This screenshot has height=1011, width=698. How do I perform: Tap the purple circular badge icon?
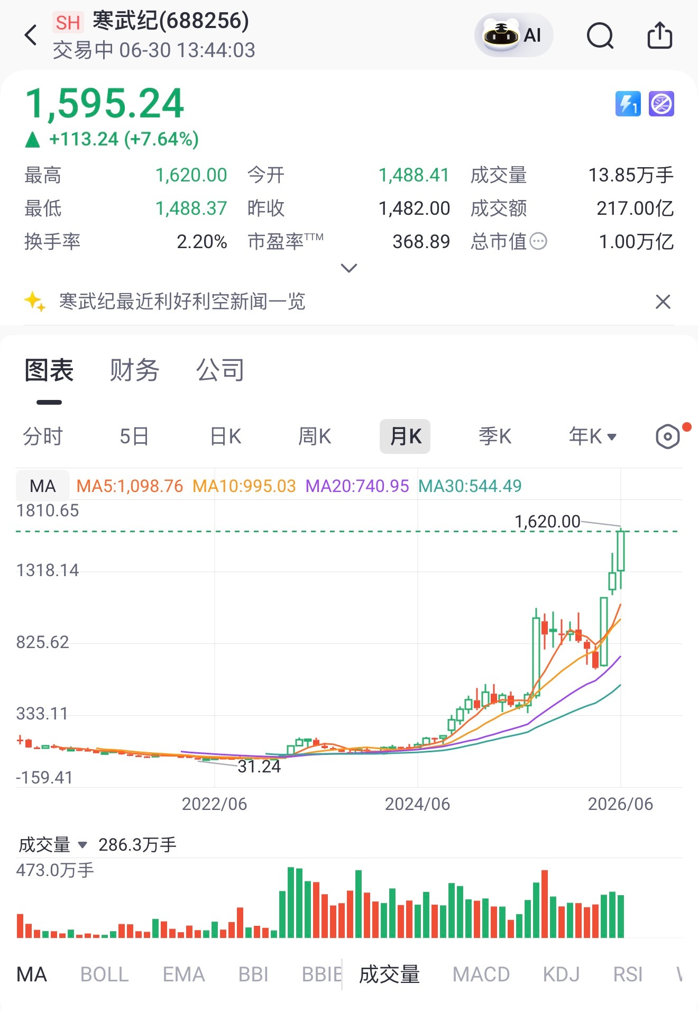[x=662, y=104]
